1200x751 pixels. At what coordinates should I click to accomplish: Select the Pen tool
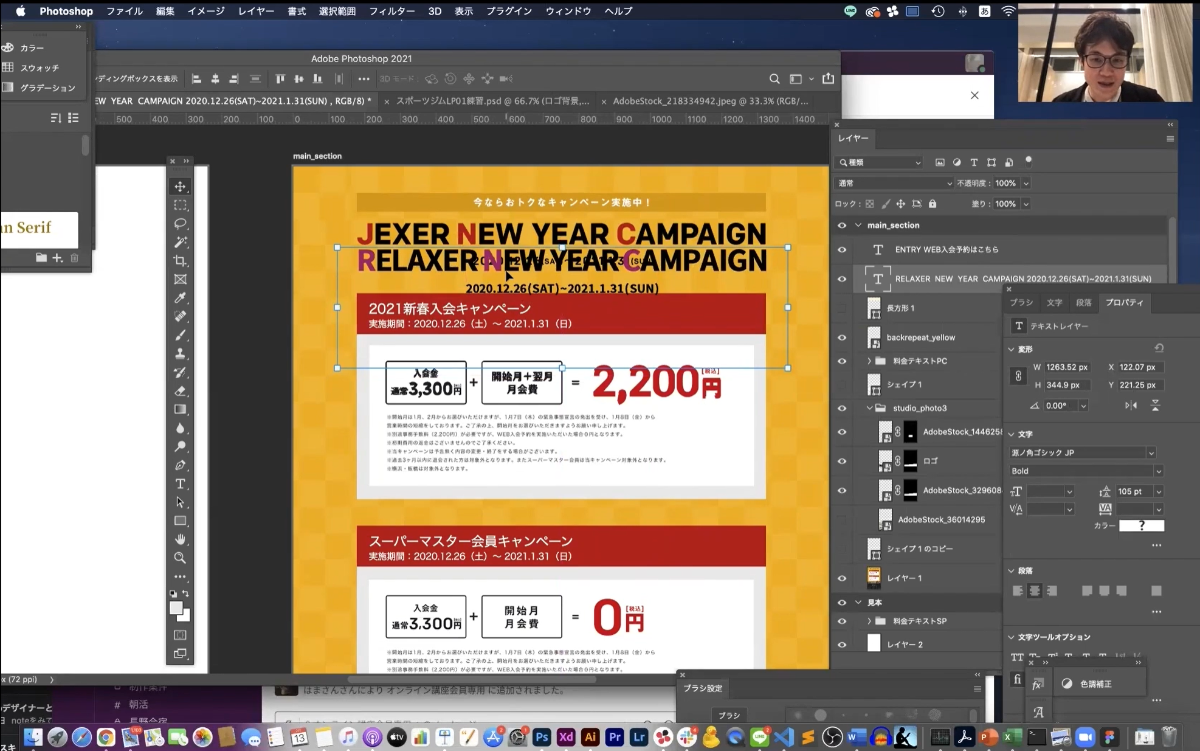click(180, 465)
